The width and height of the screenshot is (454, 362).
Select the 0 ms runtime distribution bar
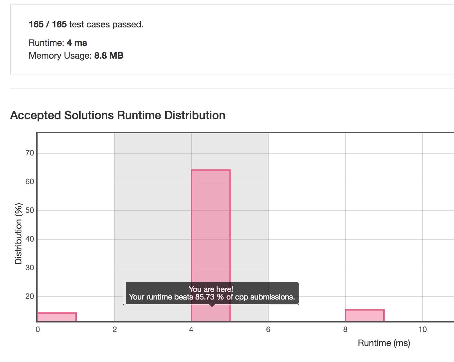(x=57, y=317)
